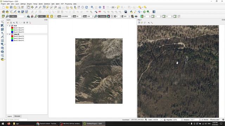Create a new project with the blank page icon

(3, 7)
